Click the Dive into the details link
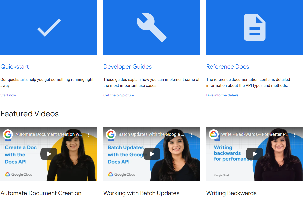The image size is (304, 197). coord(222,95)
